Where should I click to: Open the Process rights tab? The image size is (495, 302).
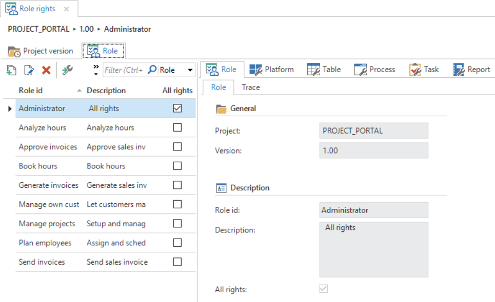374,70
